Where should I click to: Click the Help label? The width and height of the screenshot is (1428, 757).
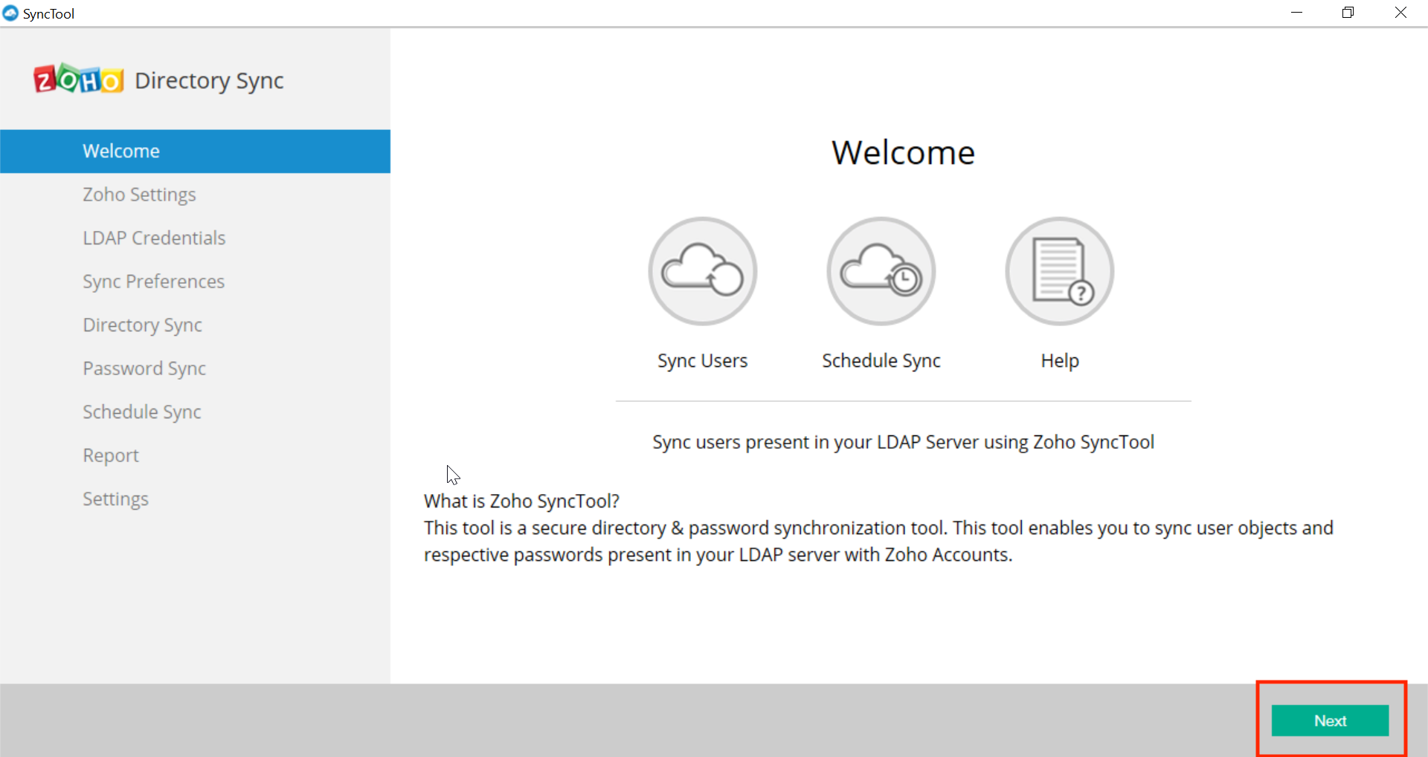[1059, 360]
